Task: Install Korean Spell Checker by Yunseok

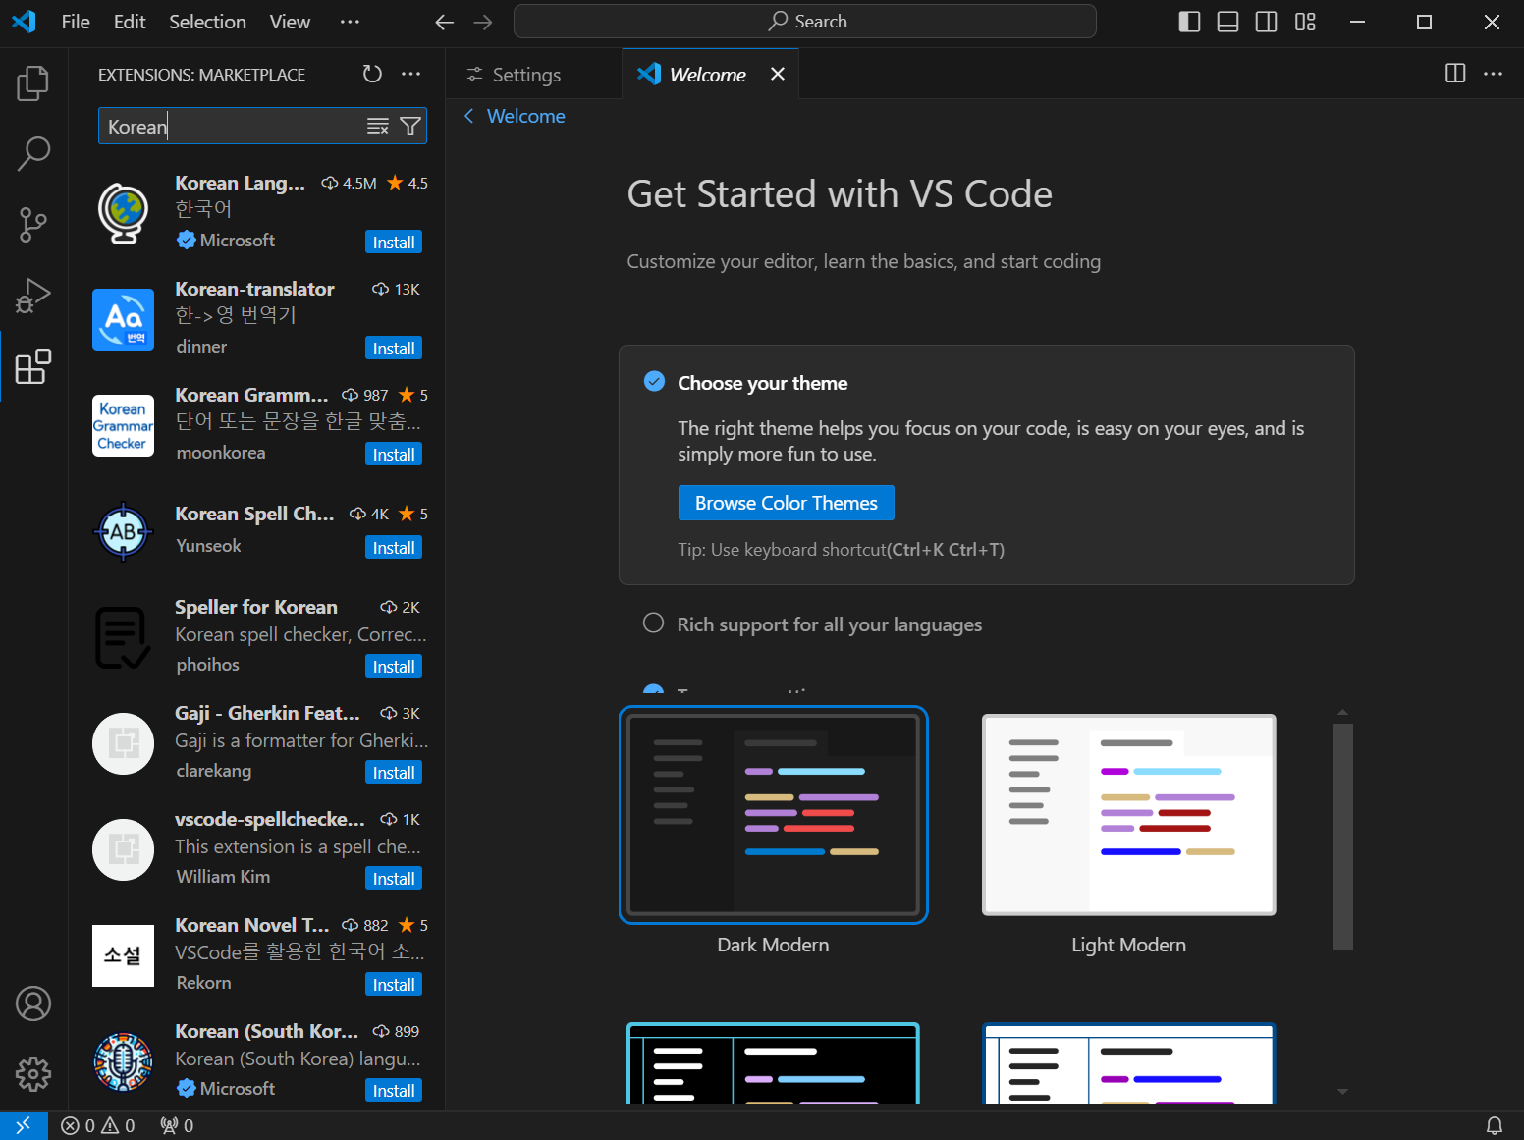Action: click(x=394, y=548)
